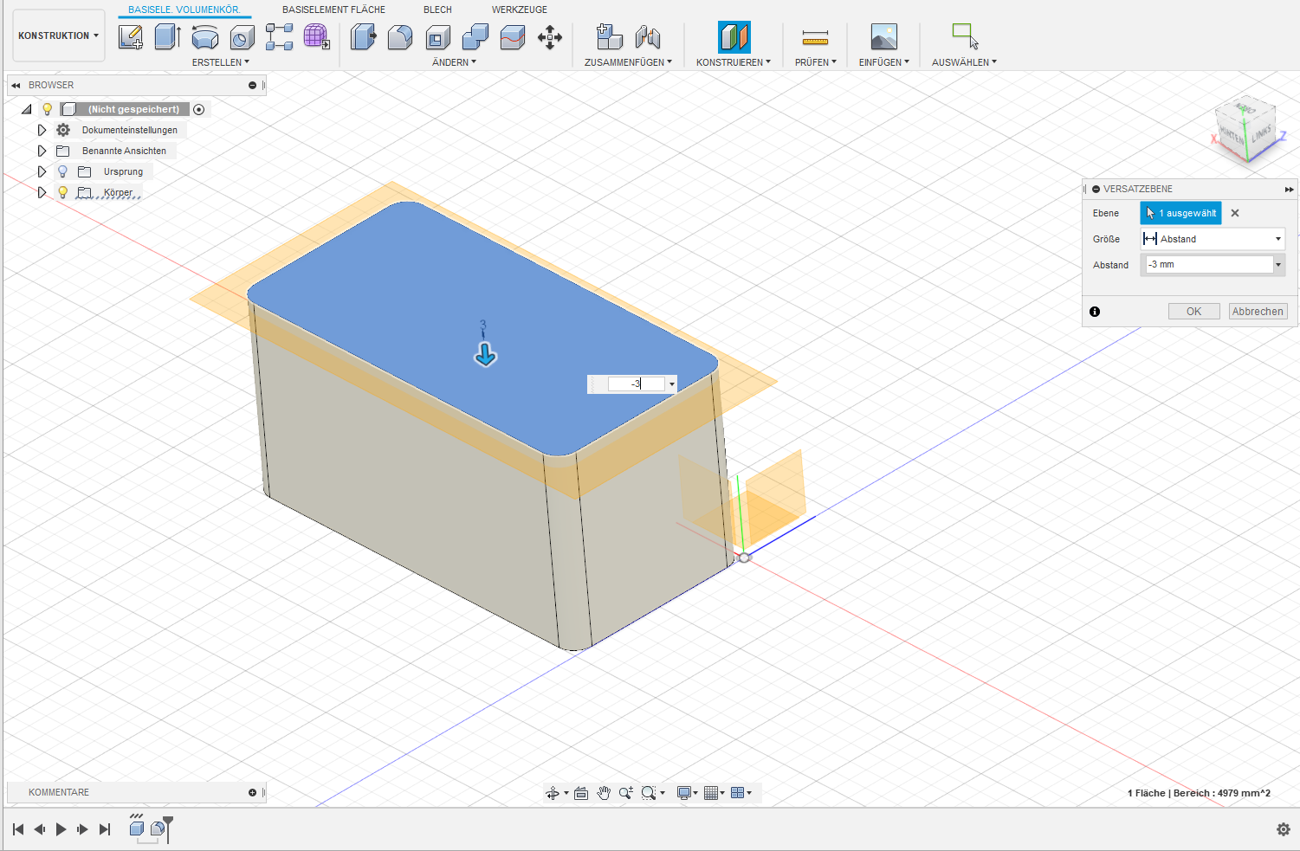
Task: Select the Fillet tool
Action: click(x=400, y=37)
